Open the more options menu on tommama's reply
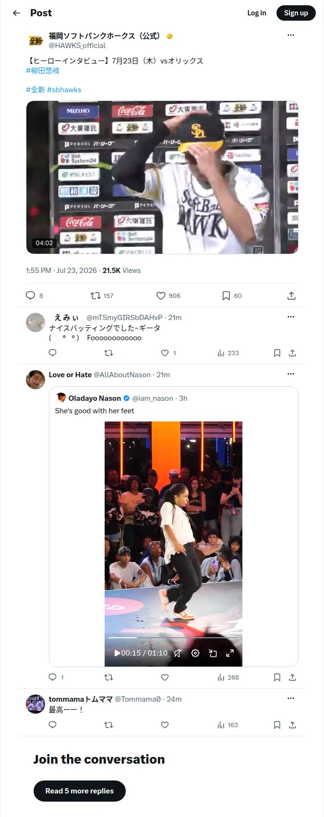 [x=291, y=698]
